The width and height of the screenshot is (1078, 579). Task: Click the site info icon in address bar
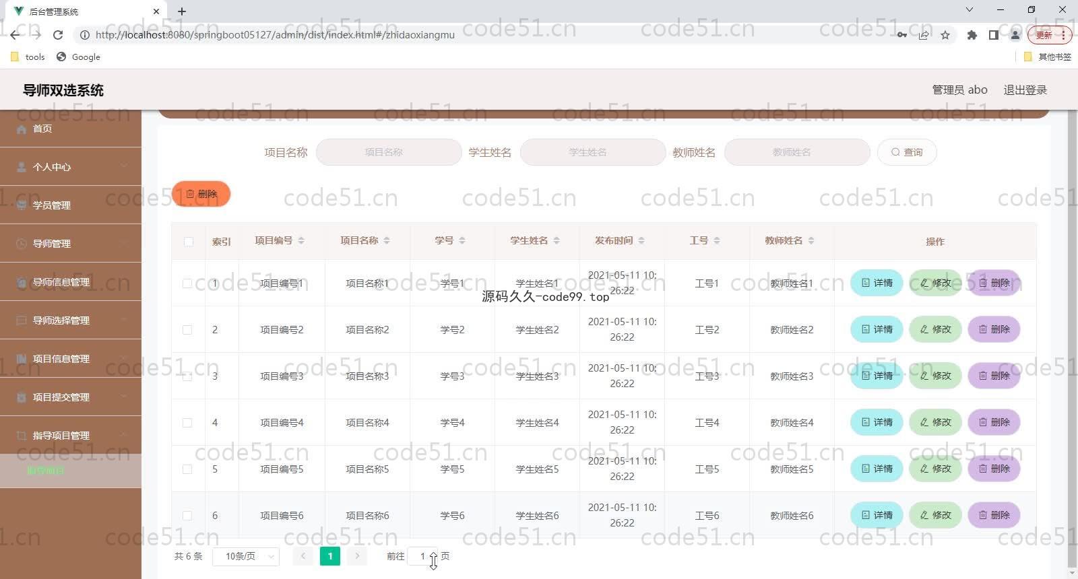[x=85, y=35]
